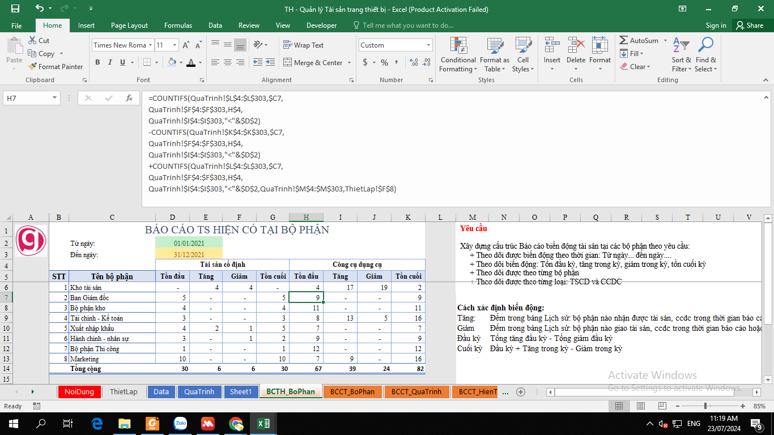Open Conditional Formatting menu

click(x=458, y=55)
